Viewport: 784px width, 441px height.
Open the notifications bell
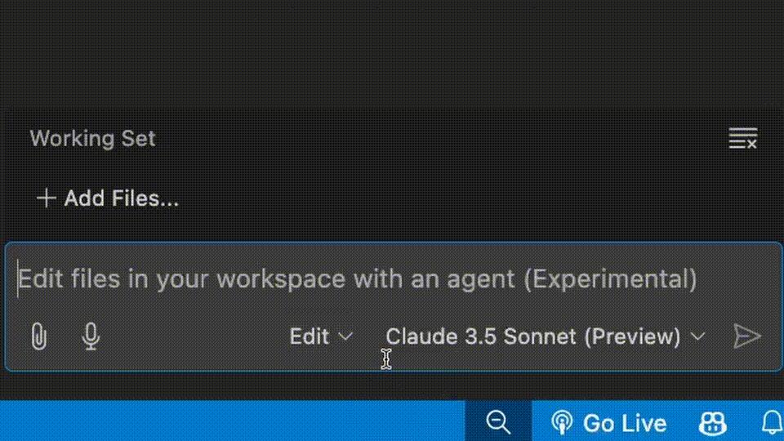pos(771,422)
